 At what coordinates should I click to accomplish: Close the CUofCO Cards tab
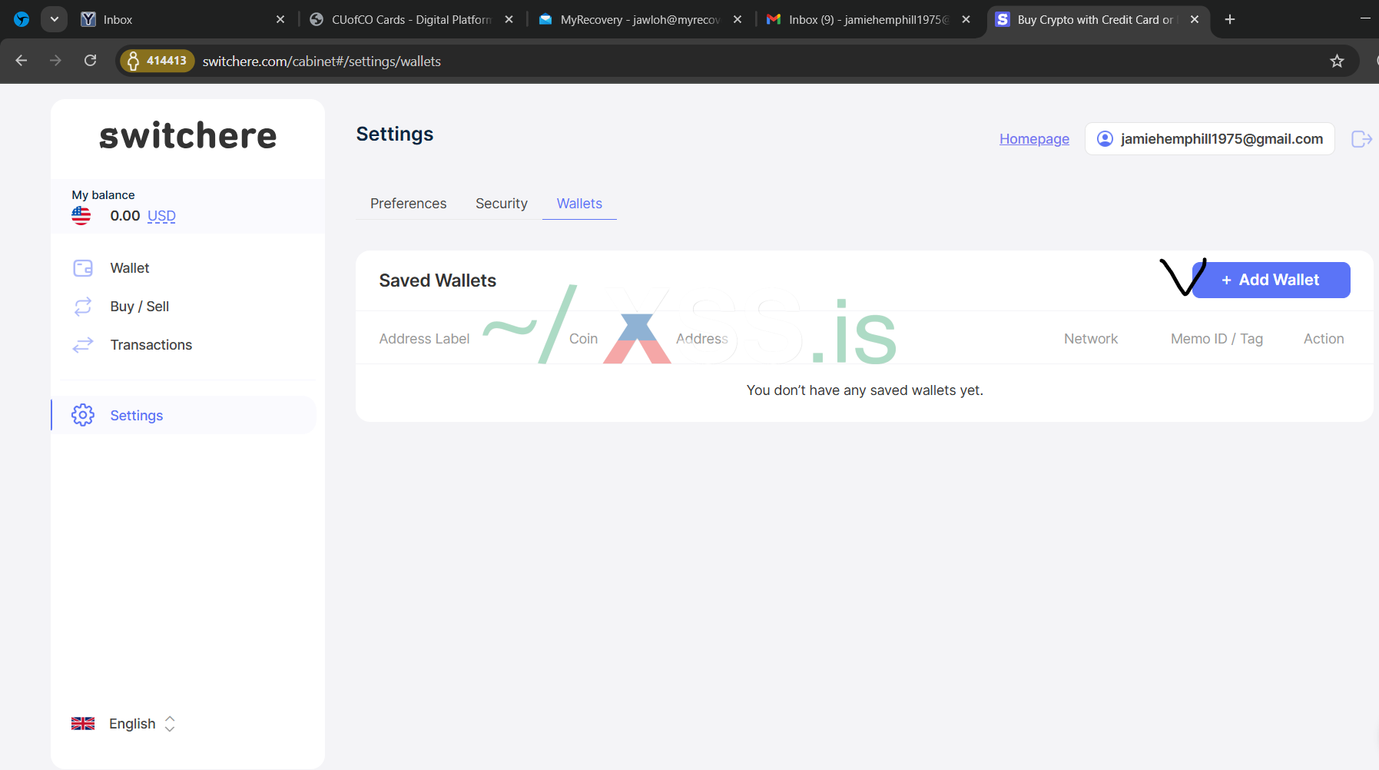pos(509,19)
